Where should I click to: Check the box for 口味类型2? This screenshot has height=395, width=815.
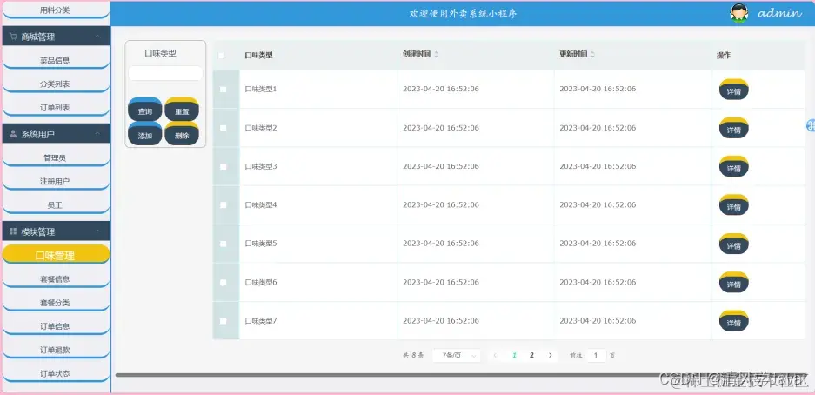click(223, 128)
